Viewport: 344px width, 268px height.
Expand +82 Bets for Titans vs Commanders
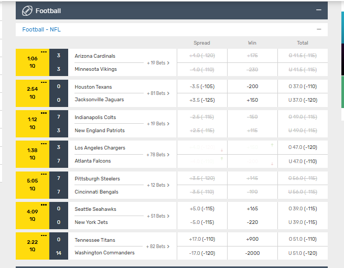[158, 246]
